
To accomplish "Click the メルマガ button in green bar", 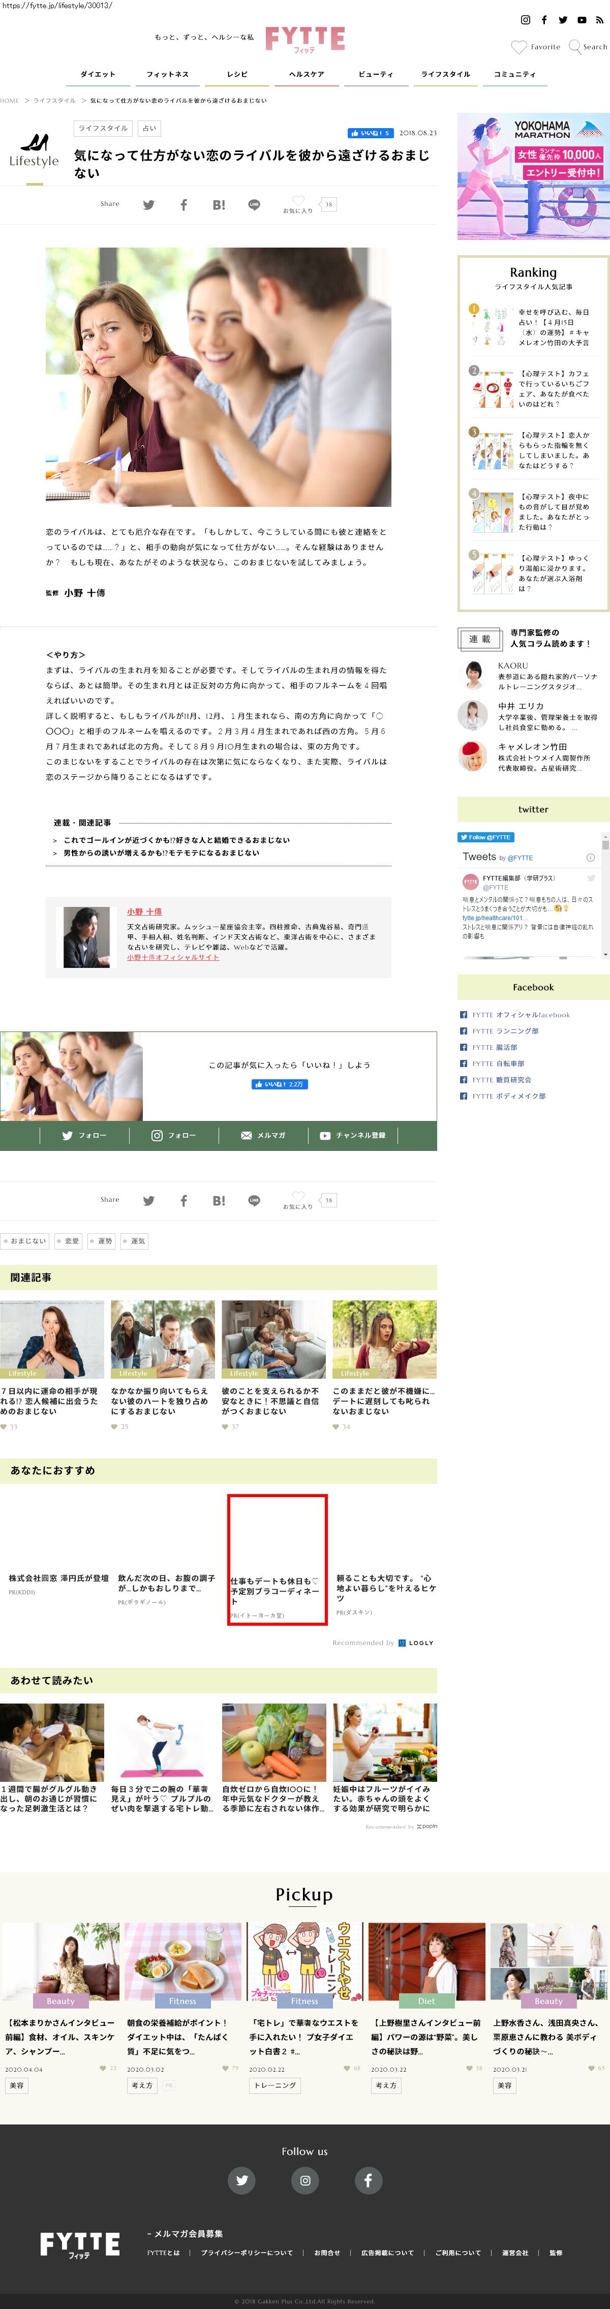I will pyautogui.click(x=263, y=1136).
